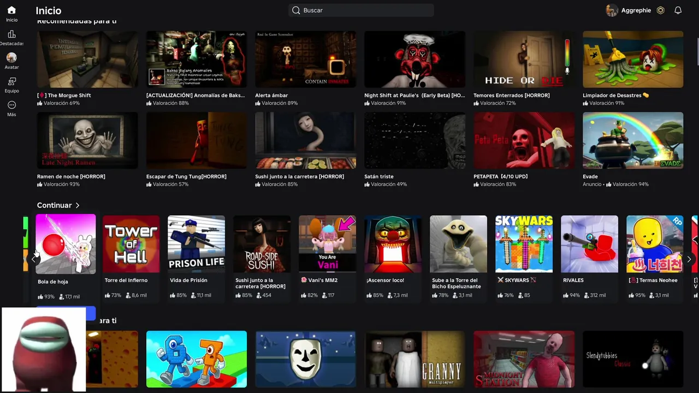Open white mask game thumbnail

[x=306, y=359]
